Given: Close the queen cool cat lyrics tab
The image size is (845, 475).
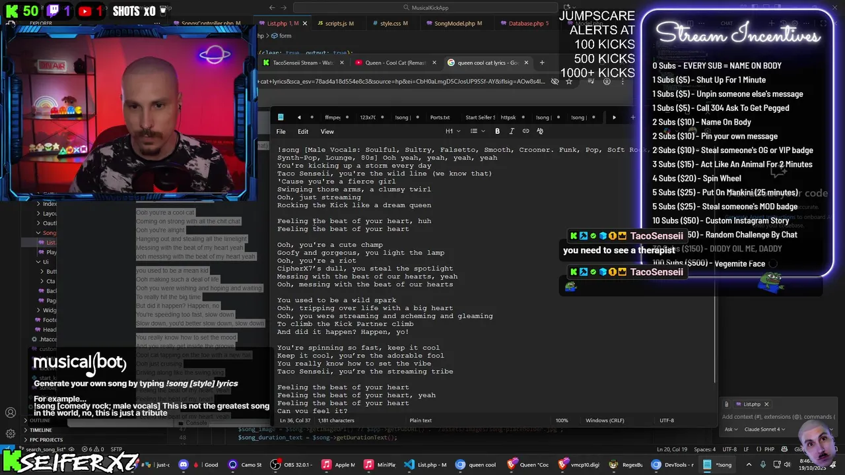Looking at the screenshot, I should 526,63.
